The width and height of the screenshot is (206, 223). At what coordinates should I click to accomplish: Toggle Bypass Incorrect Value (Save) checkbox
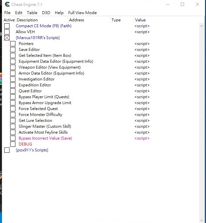(13, 138)
